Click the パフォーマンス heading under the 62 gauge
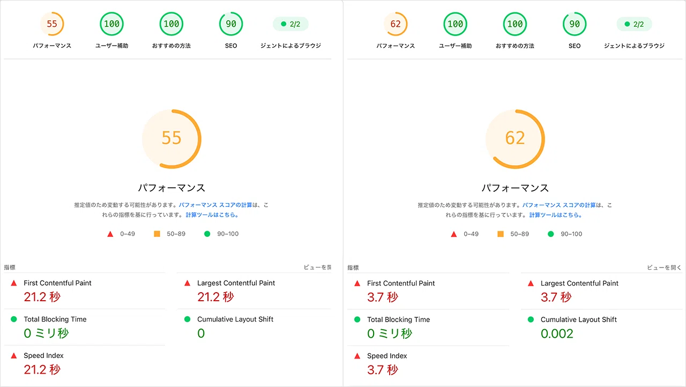This screenshot has width=686, height=387. pos(515,188)
